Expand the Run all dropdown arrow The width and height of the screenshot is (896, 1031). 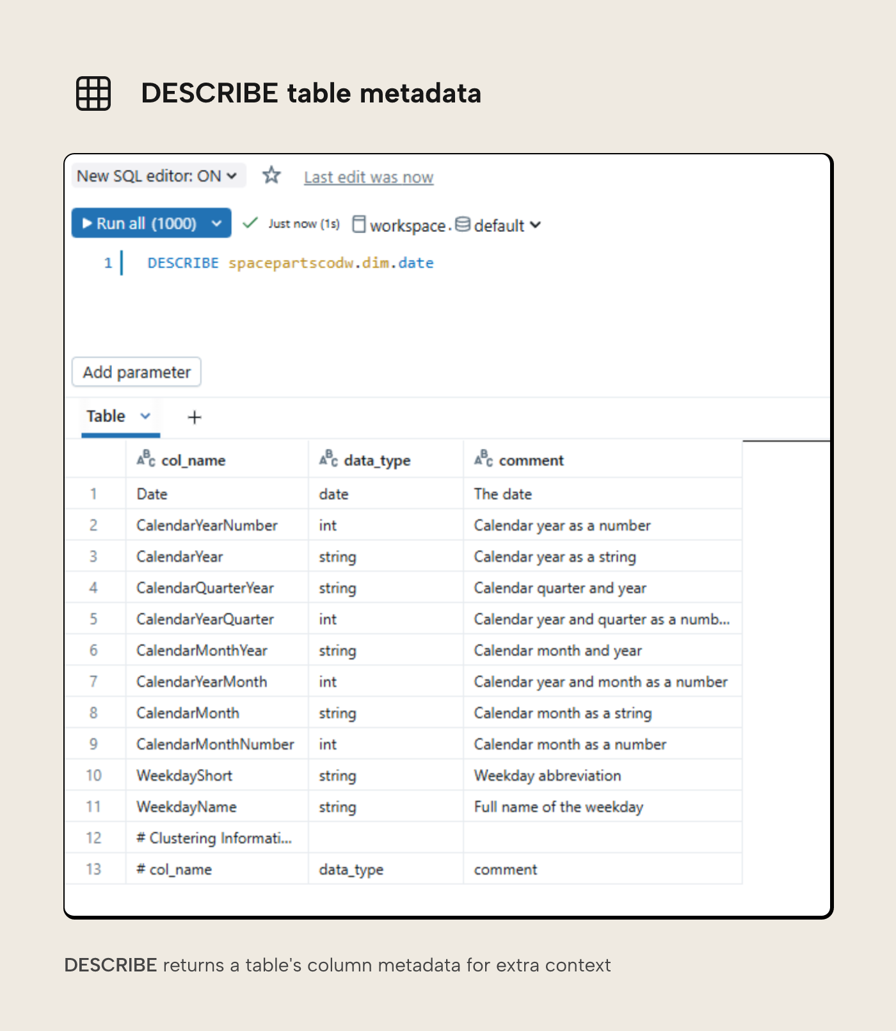217,223
